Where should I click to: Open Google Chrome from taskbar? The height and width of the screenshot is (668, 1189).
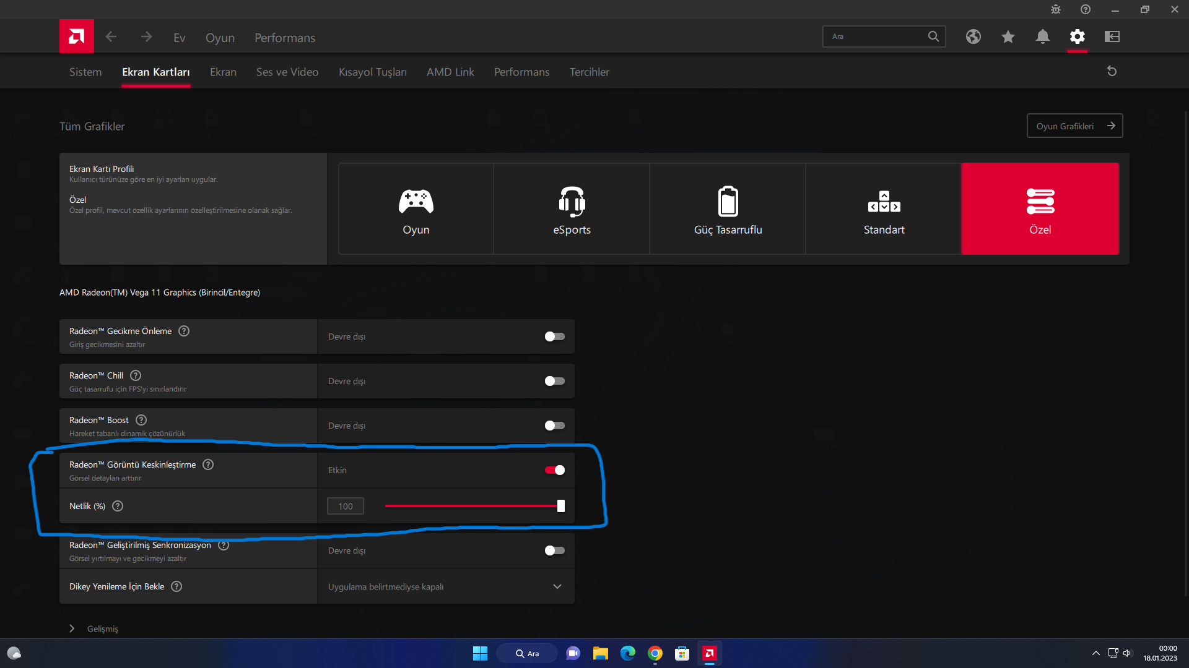pyautogui.click(x=655, y=653)
